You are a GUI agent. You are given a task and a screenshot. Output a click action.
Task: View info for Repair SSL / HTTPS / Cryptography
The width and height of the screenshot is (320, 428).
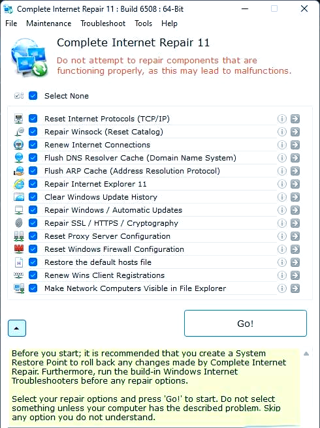point(282,223)
